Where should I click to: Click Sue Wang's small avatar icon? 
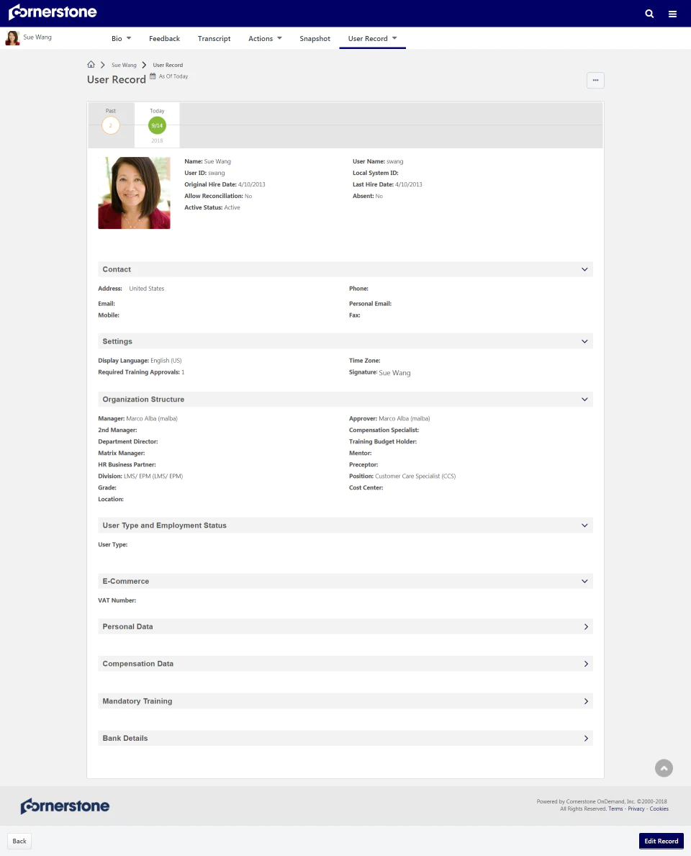12,37
